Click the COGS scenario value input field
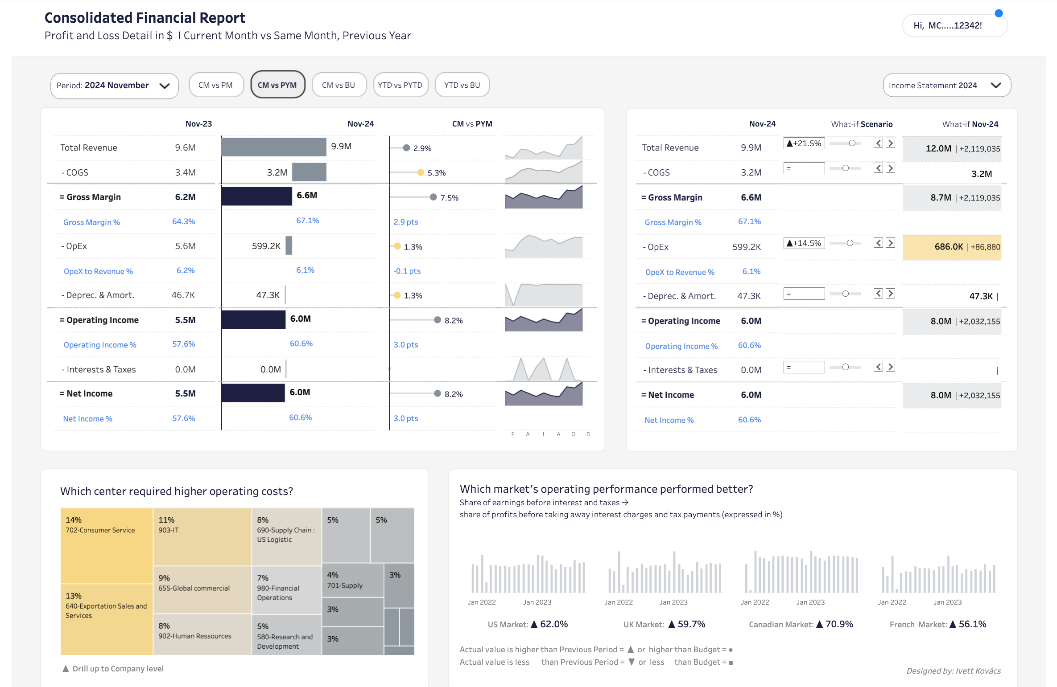This screenshot has width=1057, height=687. (804, 168)
